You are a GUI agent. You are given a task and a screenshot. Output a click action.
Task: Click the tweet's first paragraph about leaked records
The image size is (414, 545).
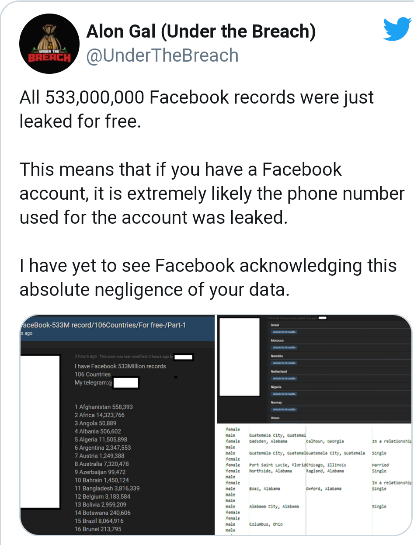click(x=196, y=109)
